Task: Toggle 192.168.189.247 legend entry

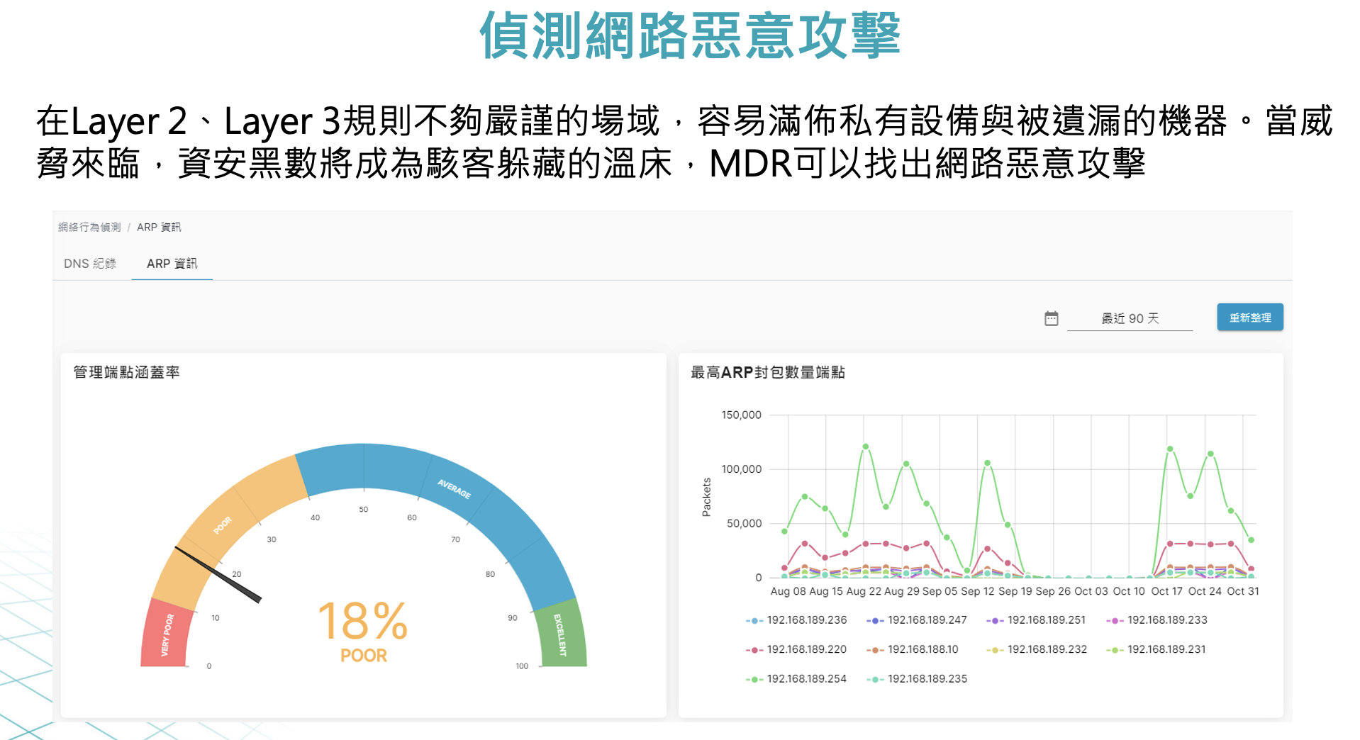Action: point(918,620)
